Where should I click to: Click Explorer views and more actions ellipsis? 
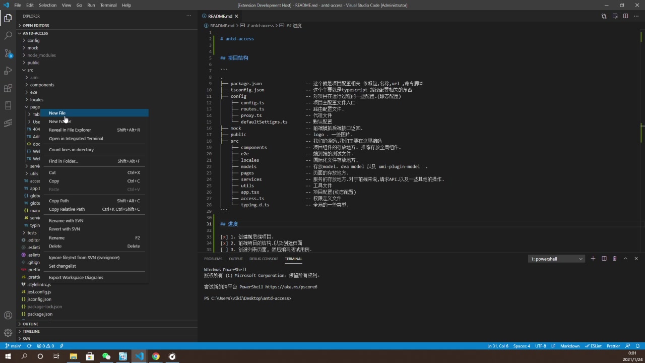click(x=189, y=16)
